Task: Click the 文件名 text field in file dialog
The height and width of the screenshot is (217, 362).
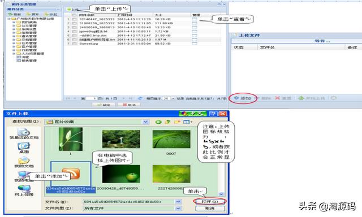Action: [129, 202]
